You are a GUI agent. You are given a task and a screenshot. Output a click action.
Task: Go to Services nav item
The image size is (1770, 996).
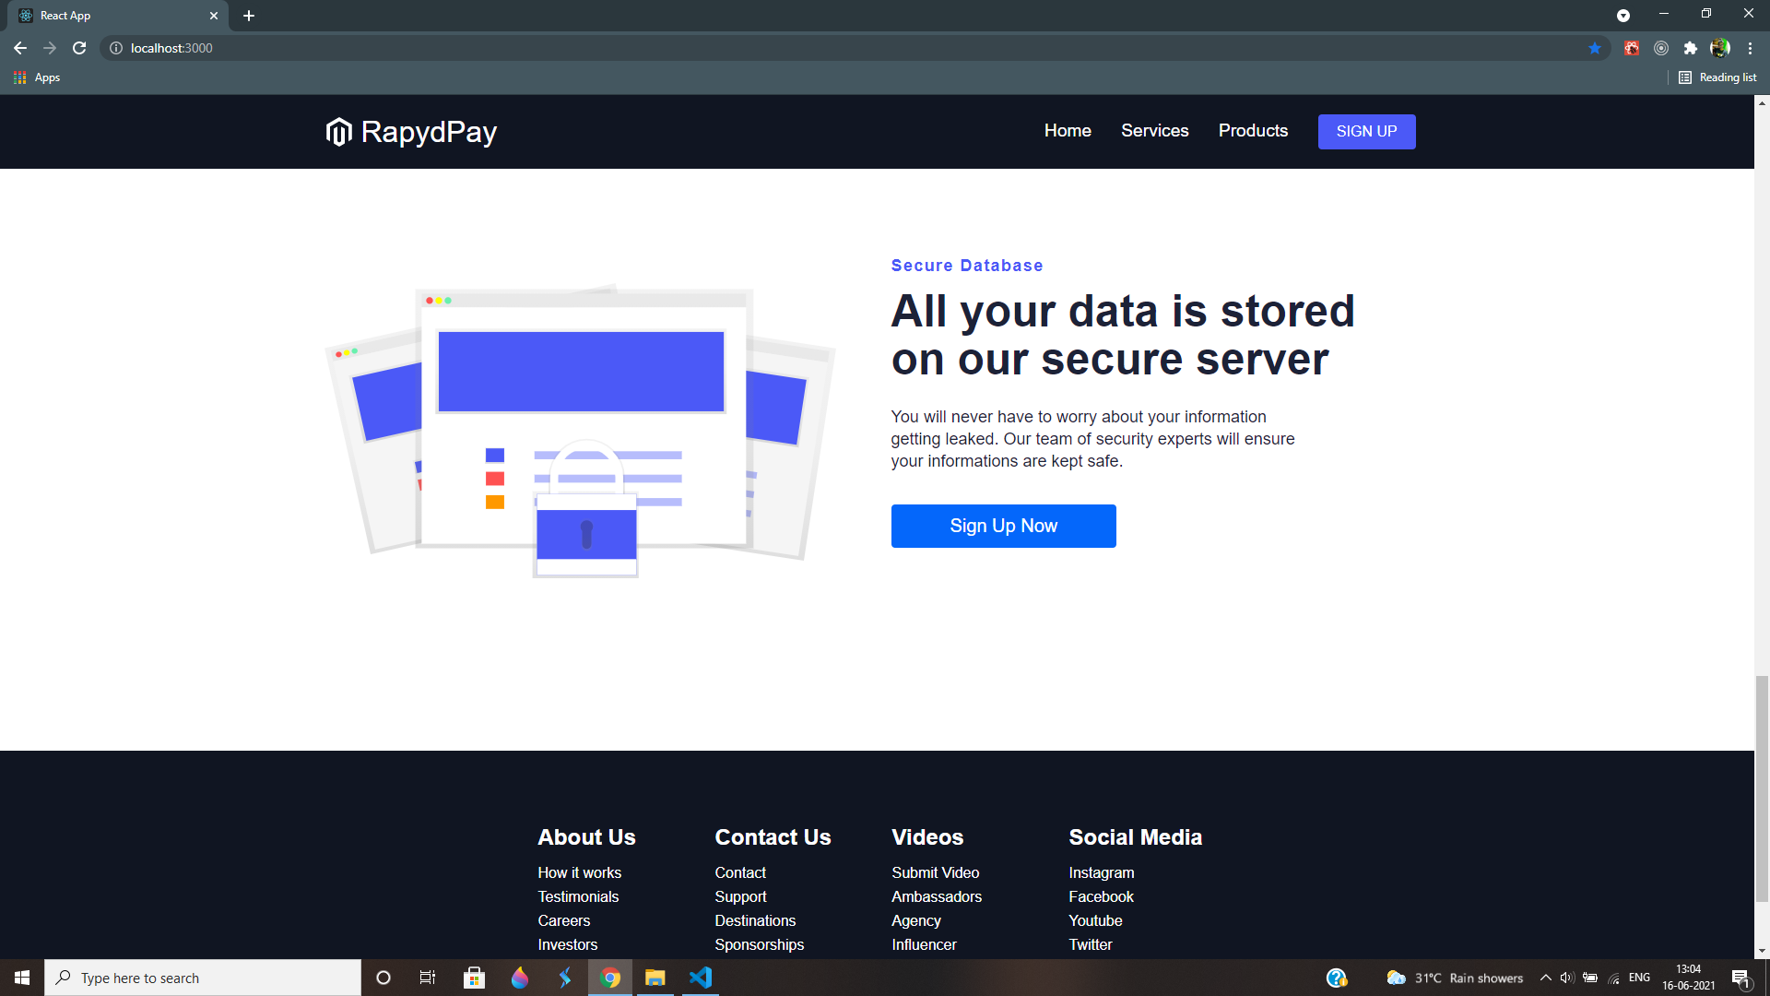click(x=1154, y=131)
